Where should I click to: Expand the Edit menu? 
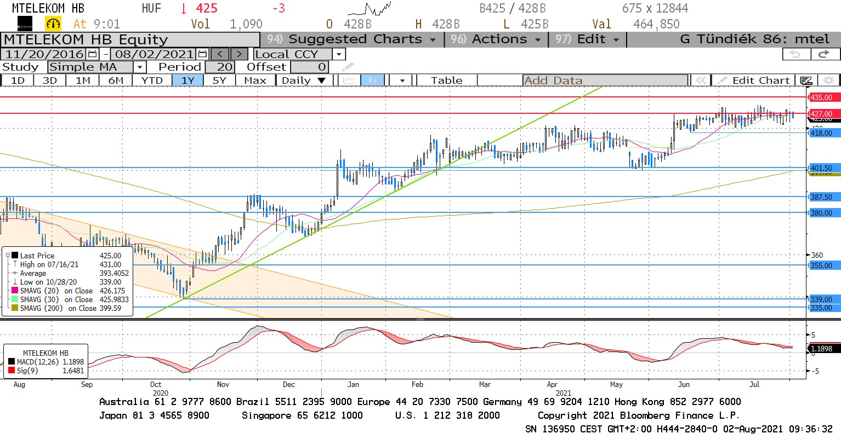[587, 39]
